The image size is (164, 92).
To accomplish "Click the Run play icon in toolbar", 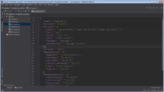I will [151, 8].
